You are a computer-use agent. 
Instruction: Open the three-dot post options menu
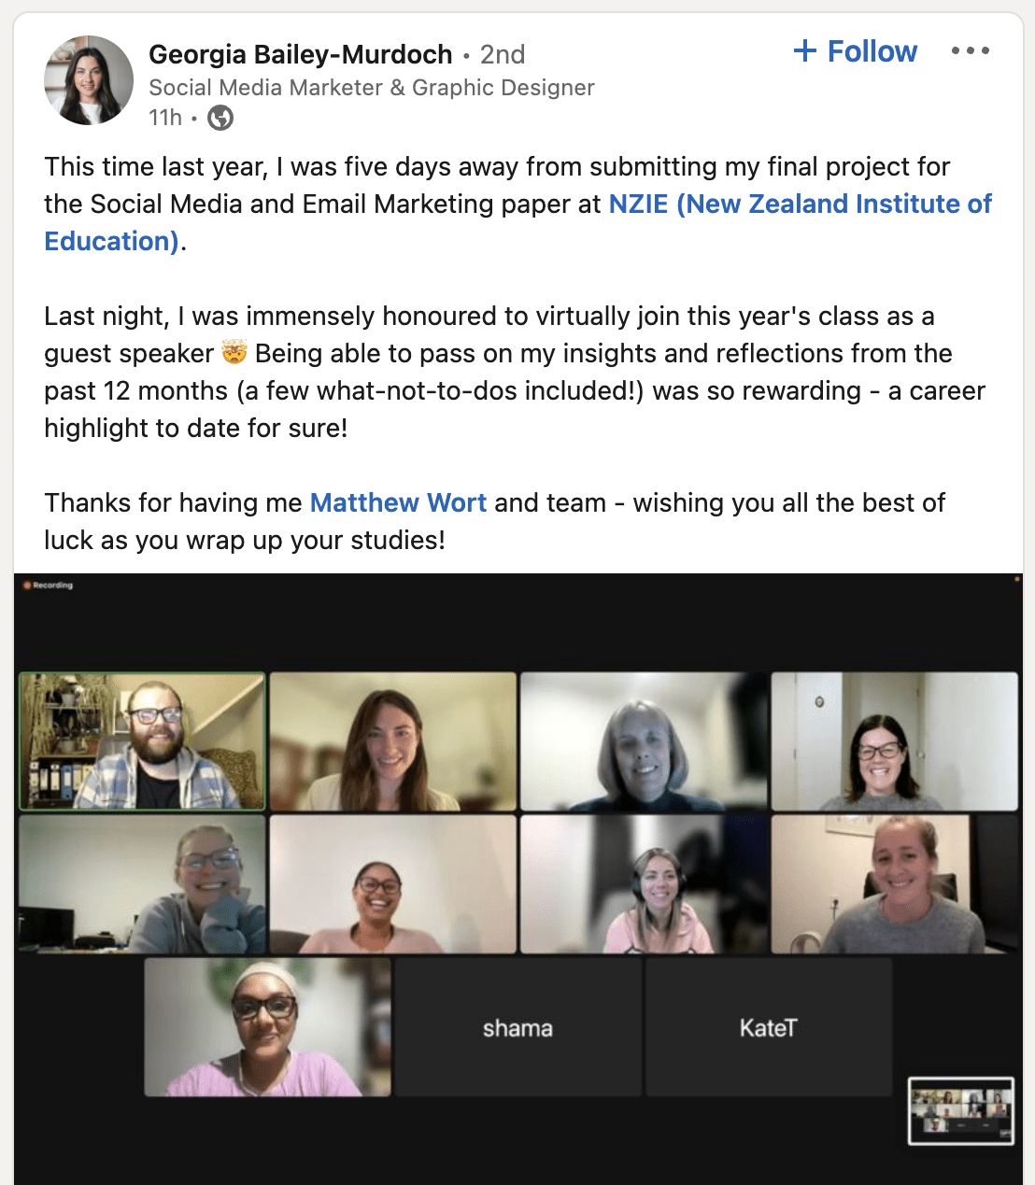point(971,50)
